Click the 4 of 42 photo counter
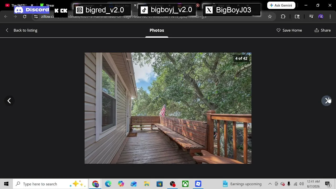 (x=241, y=58)
